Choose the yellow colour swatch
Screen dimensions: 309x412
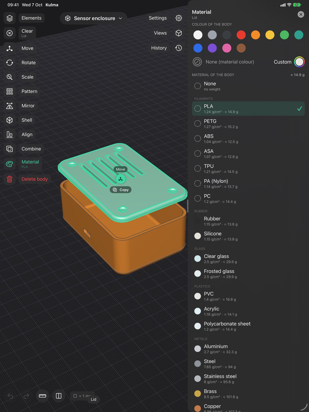[x=270, y=35]
